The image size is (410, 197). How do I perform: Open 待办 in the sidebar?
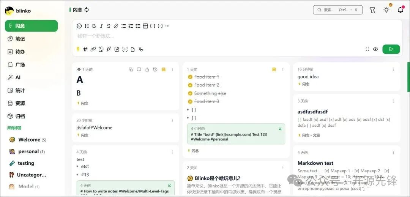tap(32, 52)
